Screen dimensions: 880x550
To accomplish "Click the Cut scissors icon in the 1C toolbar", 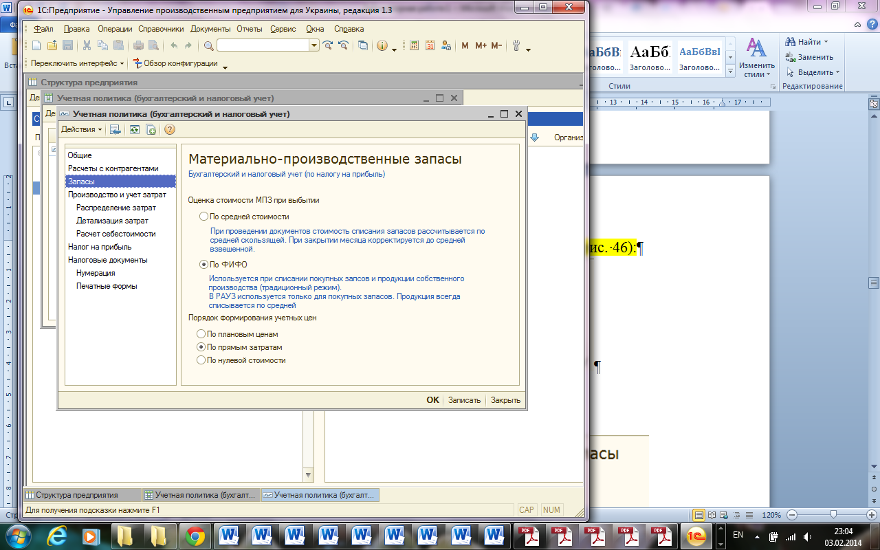I will click(87, 45).
